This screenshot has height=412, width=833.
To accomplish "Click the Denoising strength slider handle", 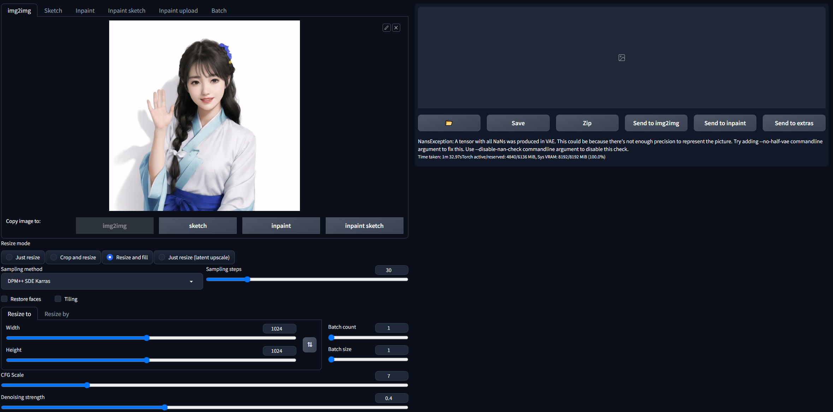I will pyautogui.click(x=165, y=407).
